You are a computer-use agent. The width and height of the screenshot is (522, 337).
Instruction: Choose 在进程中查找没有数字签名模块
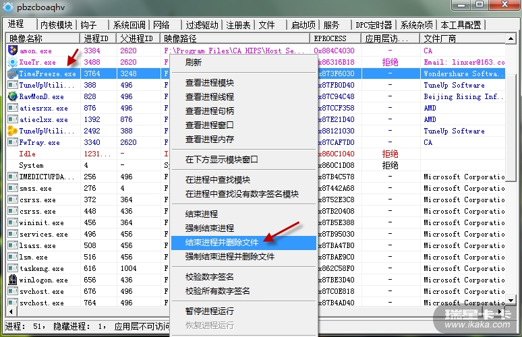tap(243, 194)
